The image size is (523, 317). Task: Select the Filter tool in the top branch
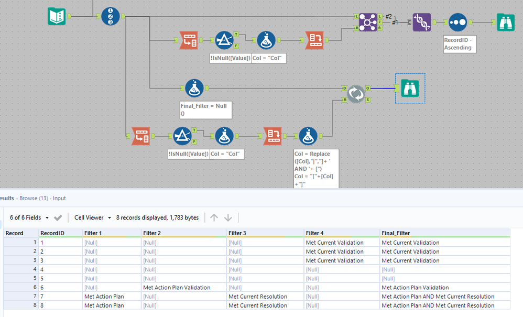click(224, 40)
